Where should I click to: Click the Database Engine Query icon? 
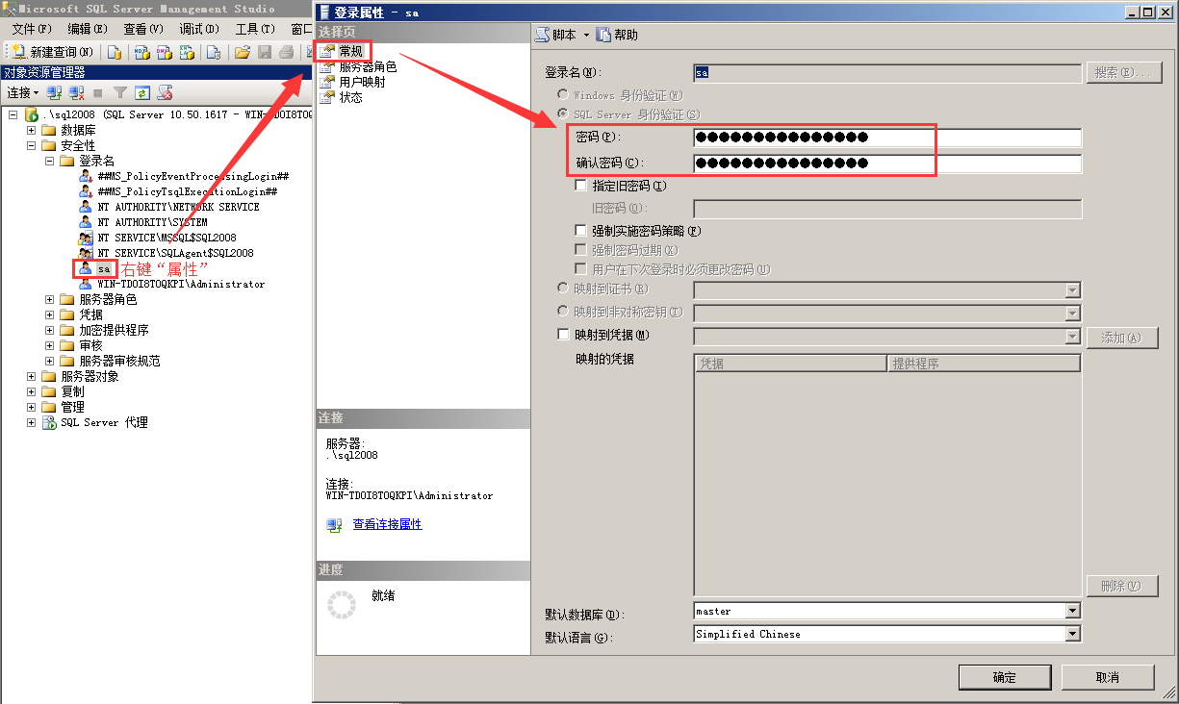pyautogui.click(x=115, y=52)
